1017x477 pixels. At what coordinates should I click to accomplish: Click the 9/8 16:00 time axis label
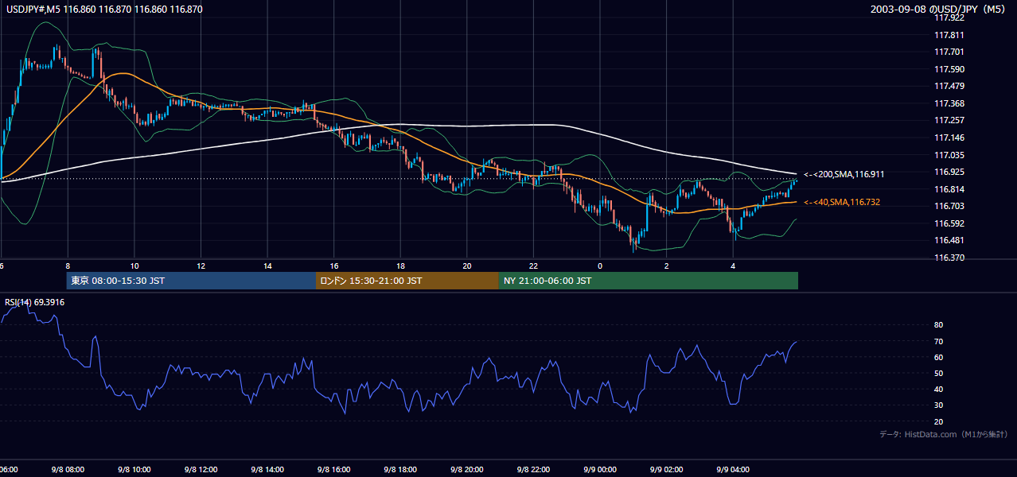[x=333, y=470]
